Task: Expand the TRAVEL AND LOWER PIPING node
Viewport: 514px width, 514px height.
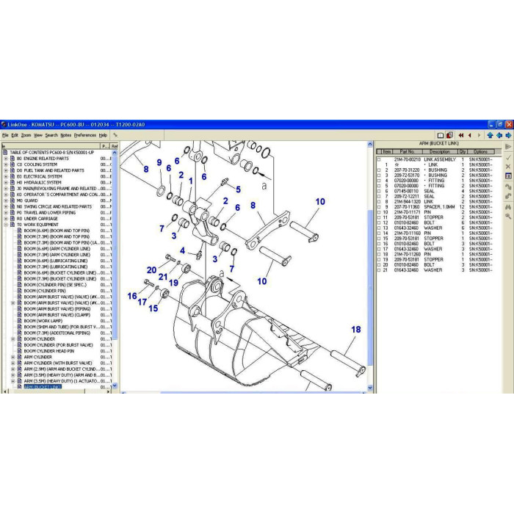Action: (6, 213)
